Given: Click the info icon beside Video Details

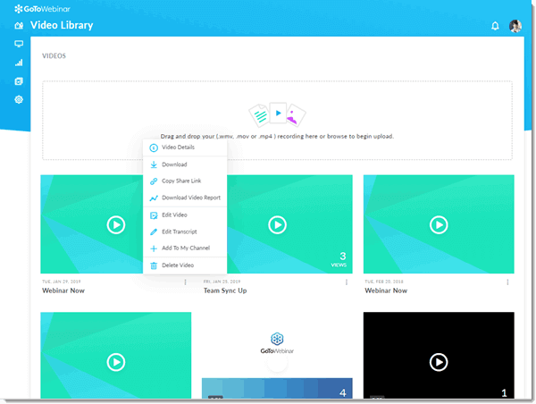Looking at the screenshot, I should pyautogui.click(x=154, y=147).
